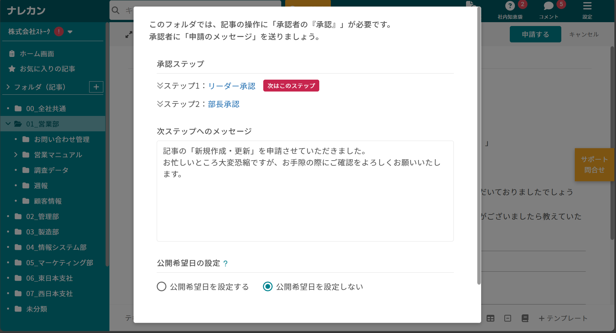
Task: Click the table insert icon in the editor toolbar
Action: pyautogui.click(x=490, y=318)
